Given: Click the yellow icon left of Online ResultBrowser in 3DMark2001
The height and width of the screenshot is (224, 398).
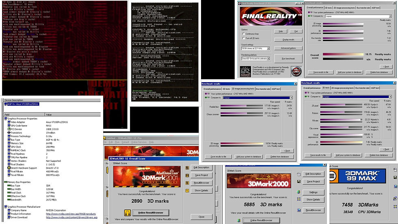Looking at the screenshot, I should click(128, 213).
